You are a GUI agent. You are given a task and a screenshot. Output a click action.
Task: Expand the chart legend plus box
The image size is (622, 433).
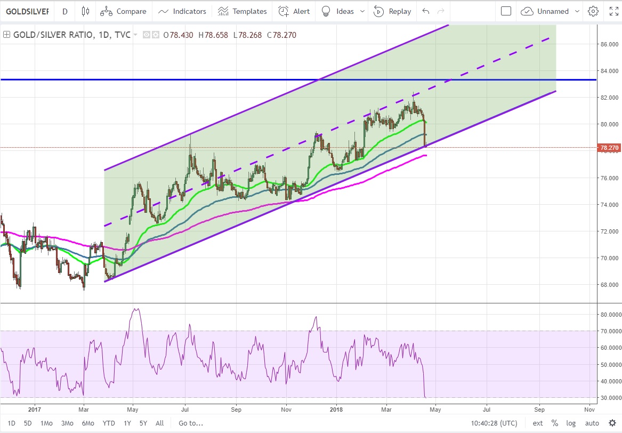(6, 35)
